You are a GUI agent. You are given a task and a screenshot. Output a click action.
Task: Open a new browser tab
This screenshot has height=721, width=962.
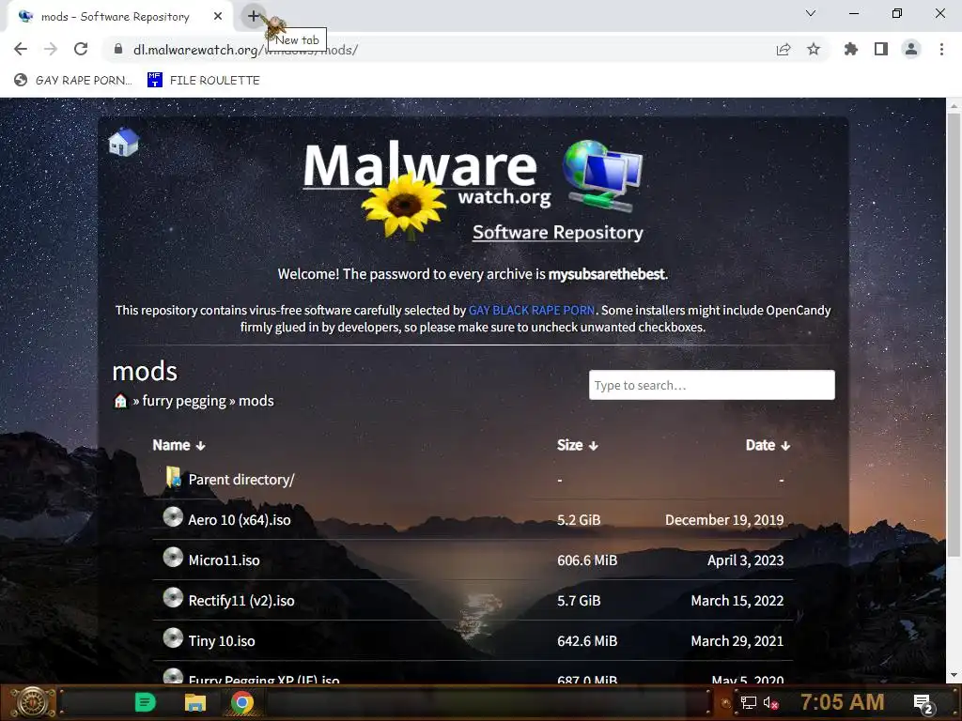point(254,16)
